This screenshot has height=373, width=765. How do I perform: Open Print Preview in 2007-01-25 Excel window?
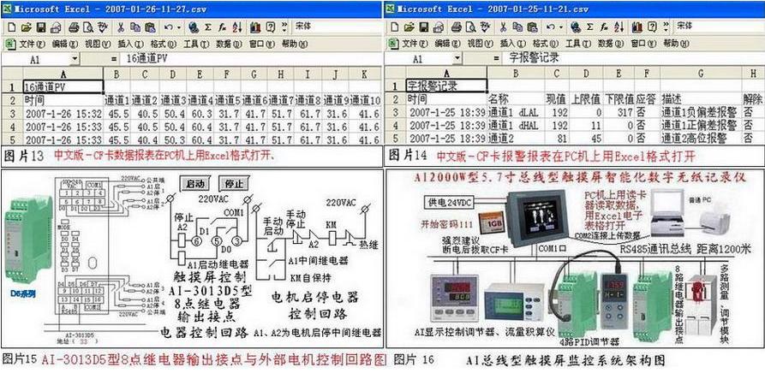469,27
